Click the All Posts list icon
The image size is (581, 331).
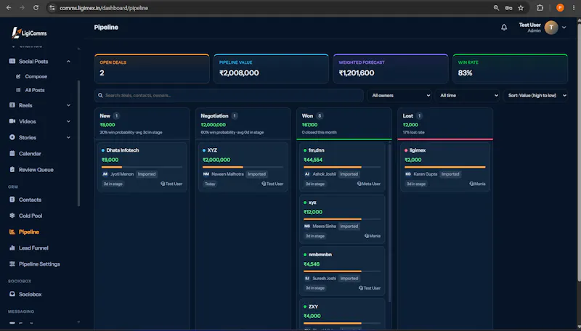(18, 90)
